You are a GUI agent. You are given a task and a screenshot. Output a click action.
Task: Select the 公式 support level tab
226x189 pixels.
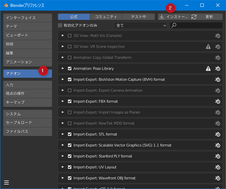[74, 17]
